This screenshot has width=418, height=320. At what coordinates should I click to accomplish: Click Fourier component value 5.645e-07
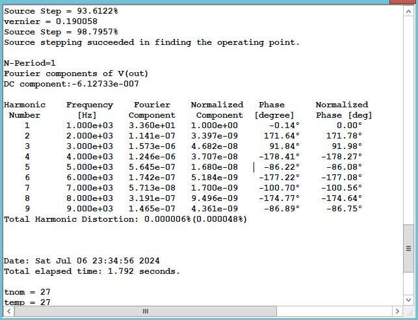(152, 167)
